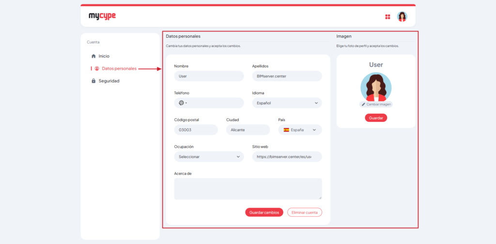This screenshot has height=244, width=496.
Task: Open the apps grid icon
Action: coord(387,17)
